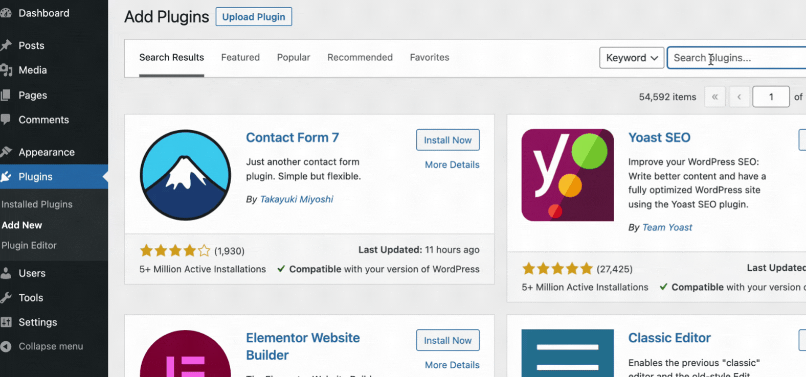The image size is (806, 377).
Task: Switch to the Featured plugins tab
Action: [240, 57]
